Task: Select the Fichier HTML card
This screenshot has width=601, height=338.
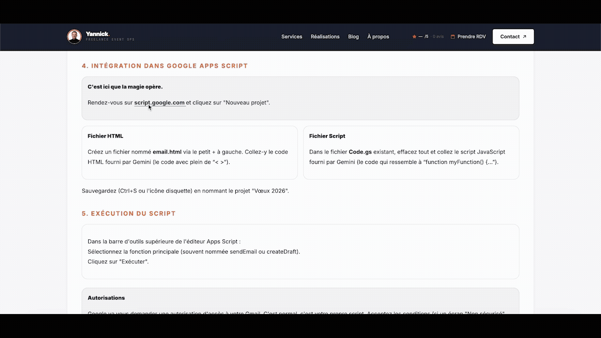Action: [189, 152]
